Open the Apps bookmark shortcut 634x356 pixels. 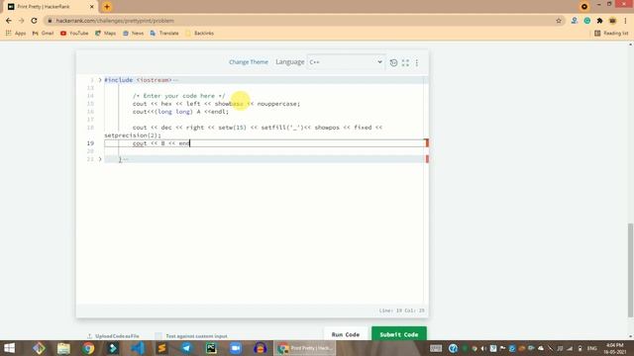point(16,33)
